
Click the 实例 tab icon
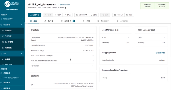(84, 21)
